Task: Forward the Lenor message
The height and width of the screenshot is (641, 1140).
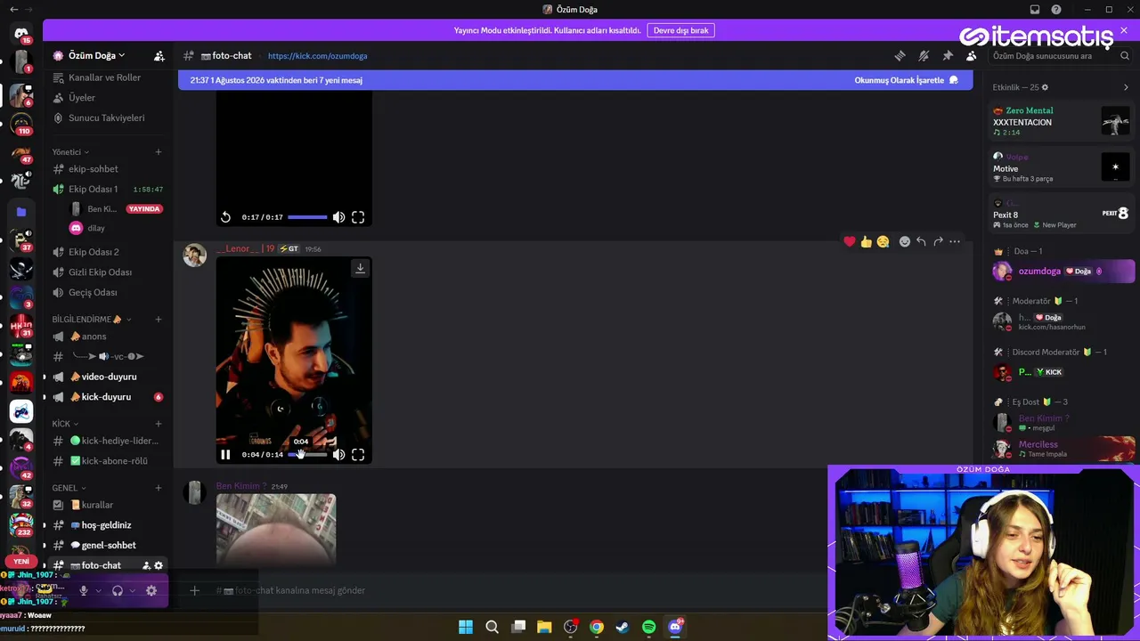Action: [938, 241]
